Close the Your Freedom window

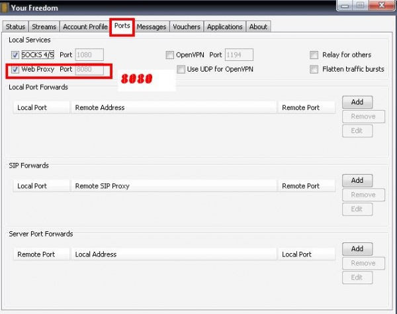(x=382, y=5)
